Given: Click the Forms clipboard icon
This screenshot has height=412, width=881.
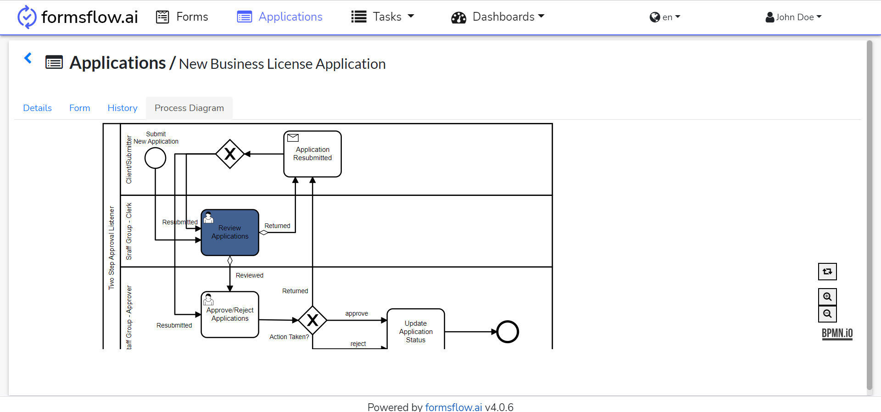Looking at the screenshot, I should click(x=162, y=17).
